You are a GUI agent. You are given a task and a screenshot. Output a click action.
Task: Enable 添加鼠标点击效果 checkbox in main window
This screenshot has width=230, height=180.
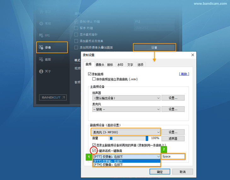(x=76, y=41)
